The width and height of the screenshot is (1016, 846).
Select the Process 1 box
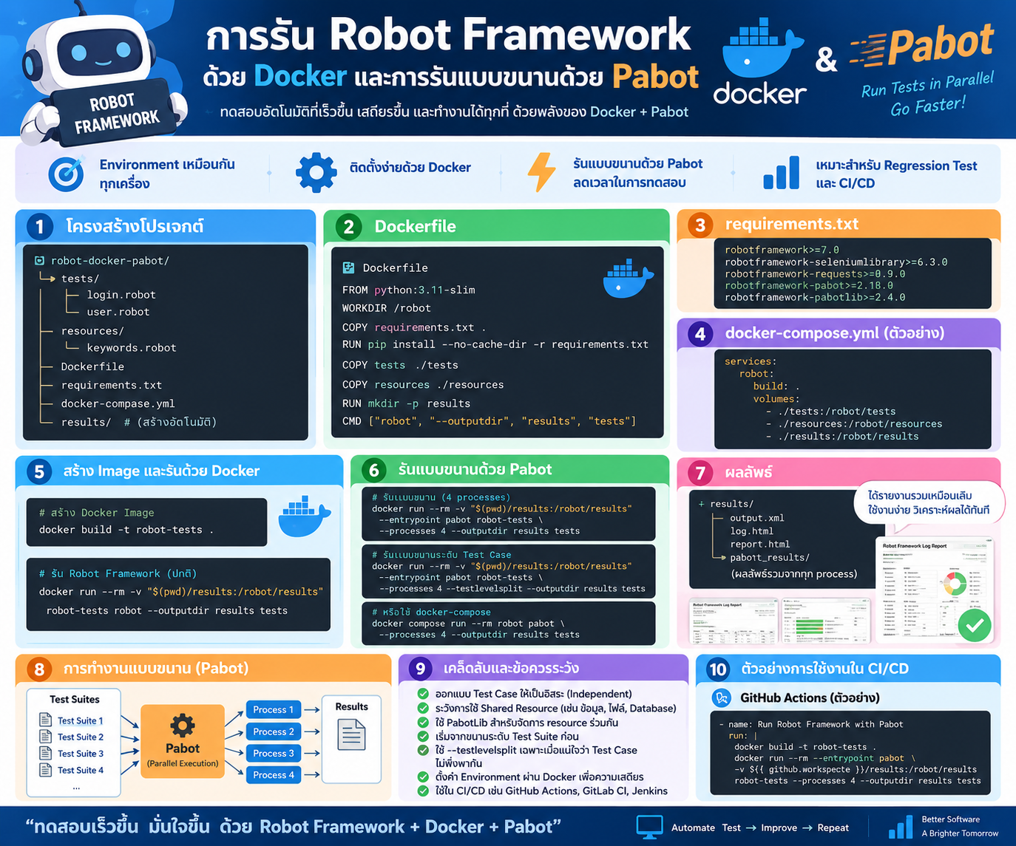(x=274, y=709)
